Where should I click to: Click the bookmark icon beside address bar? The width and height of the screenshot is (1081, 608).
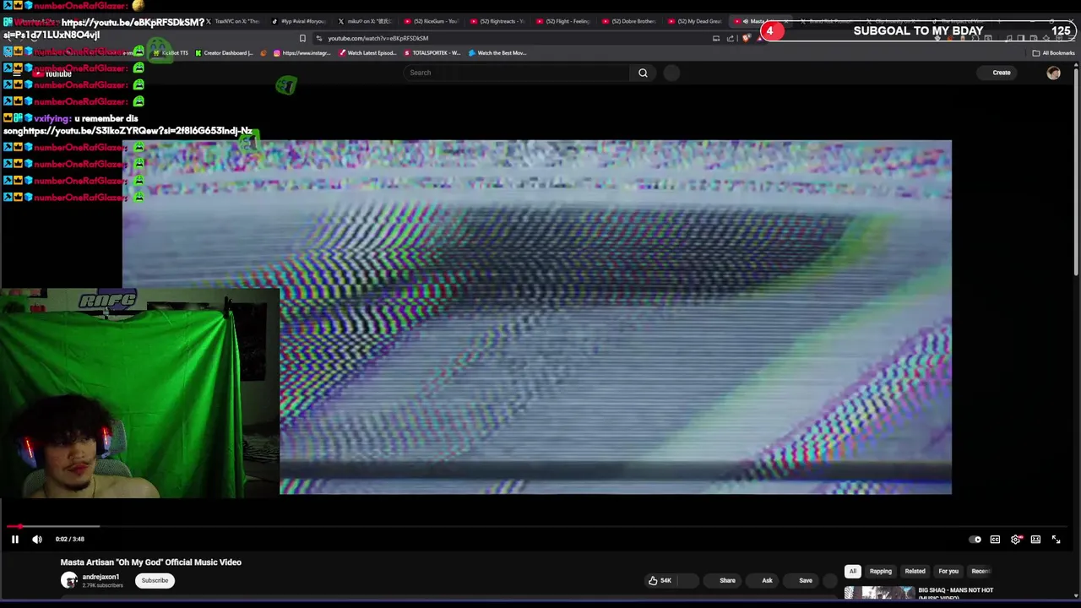[x=302, y=38]
